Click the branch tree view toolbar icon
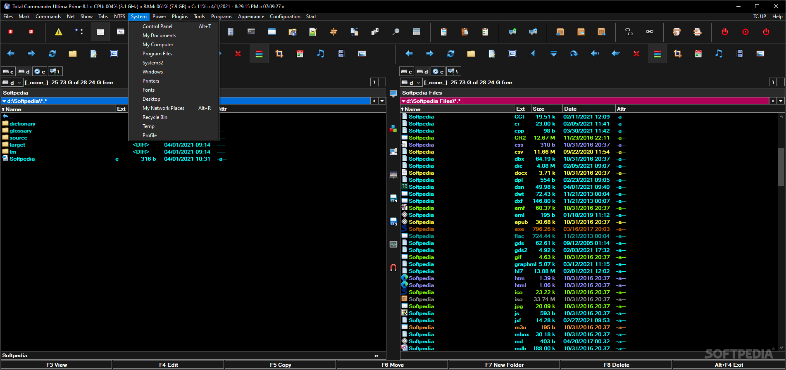This screenshot has width=786, height=370. click(79, 32)
